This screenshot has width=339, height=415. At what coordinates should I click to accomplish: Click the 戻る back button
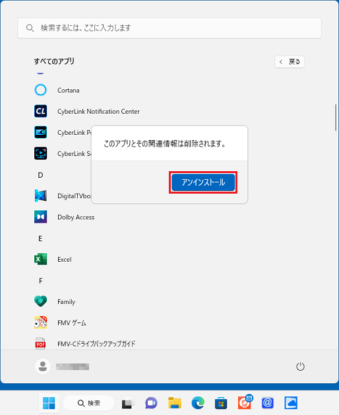pyautogui.click(x=290, y=61)
